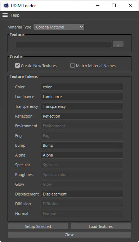
Task: Click the texture browse ellipsis button
Action: [x=118, y=44]
